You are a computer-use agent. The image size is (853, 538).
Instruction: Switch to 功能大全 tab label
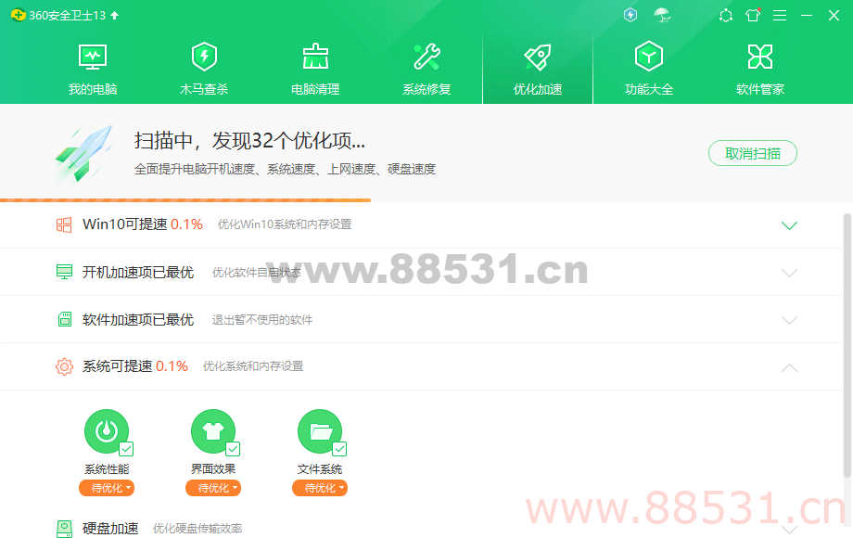point(649,89)
